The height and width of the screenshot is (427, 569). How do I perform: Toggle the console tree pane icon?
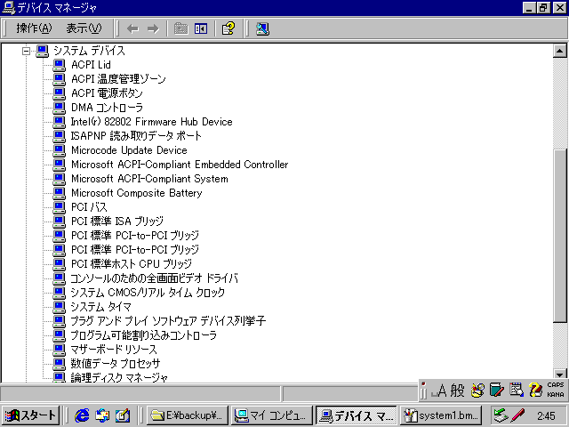coord(201,28)
